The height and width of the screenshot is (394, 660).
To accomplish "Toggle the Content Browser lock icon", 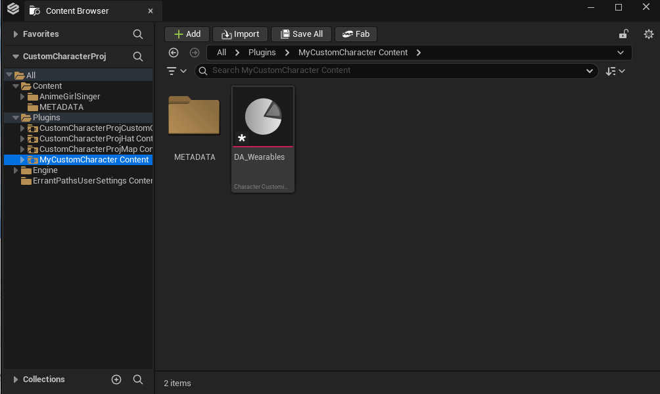I will (x=623, y=34).
